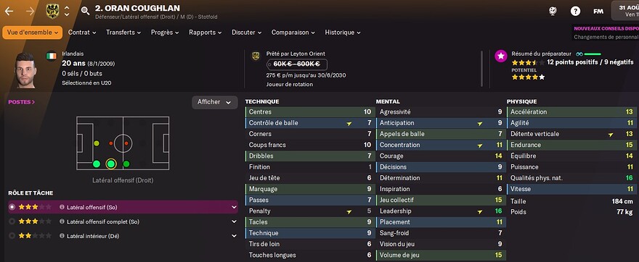Click the globe world icon

pyautogui.click(x=552, y=12)
